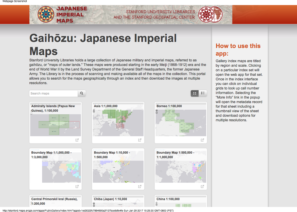Open China 1:100,000 card
Image resolution: width=297 pixels, height=212 pixels.
(181, 201)
